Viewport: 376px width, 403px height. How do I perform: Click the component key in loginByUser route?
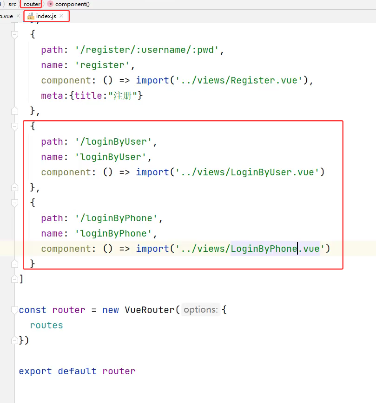point(66,172)
